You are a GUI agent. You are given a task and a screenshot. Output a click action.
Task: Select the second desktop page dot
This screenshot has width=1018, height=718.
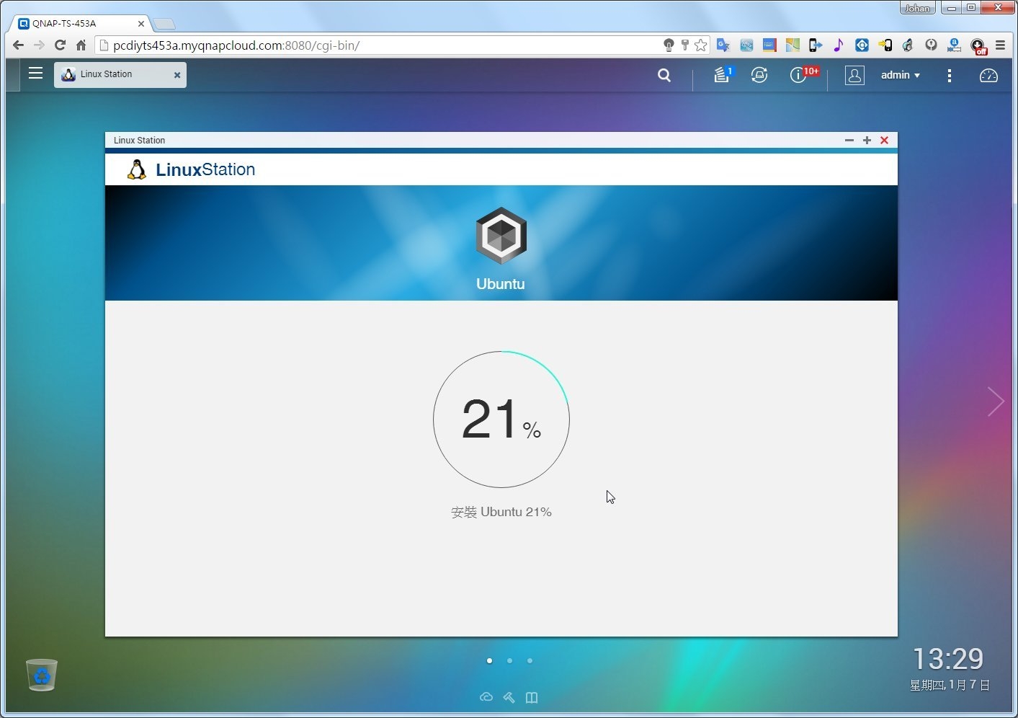click(509, 660)
